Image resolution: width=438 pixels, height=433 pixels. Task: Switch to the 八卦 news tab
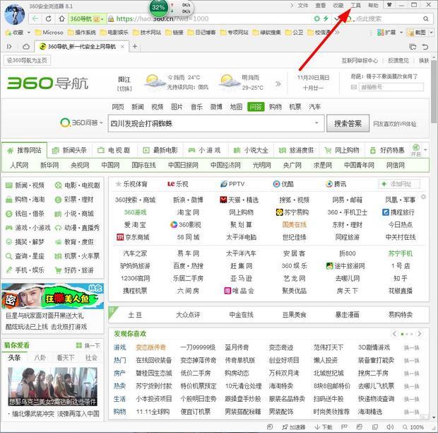(40, 357)
